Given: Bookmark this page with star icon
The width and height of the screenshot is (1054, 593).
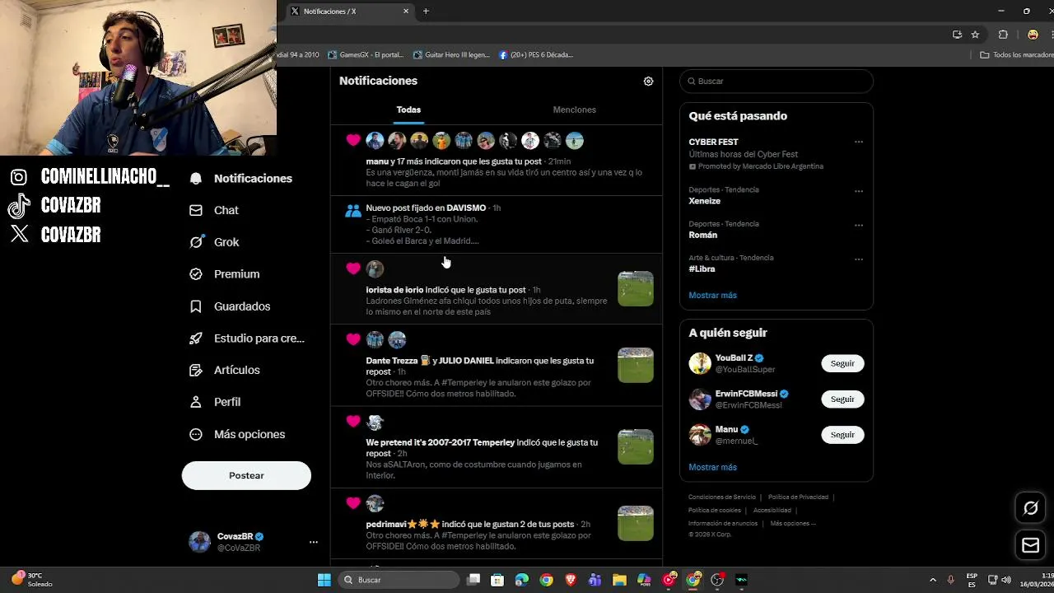Looking at the screenshot, I should [975, 35].
